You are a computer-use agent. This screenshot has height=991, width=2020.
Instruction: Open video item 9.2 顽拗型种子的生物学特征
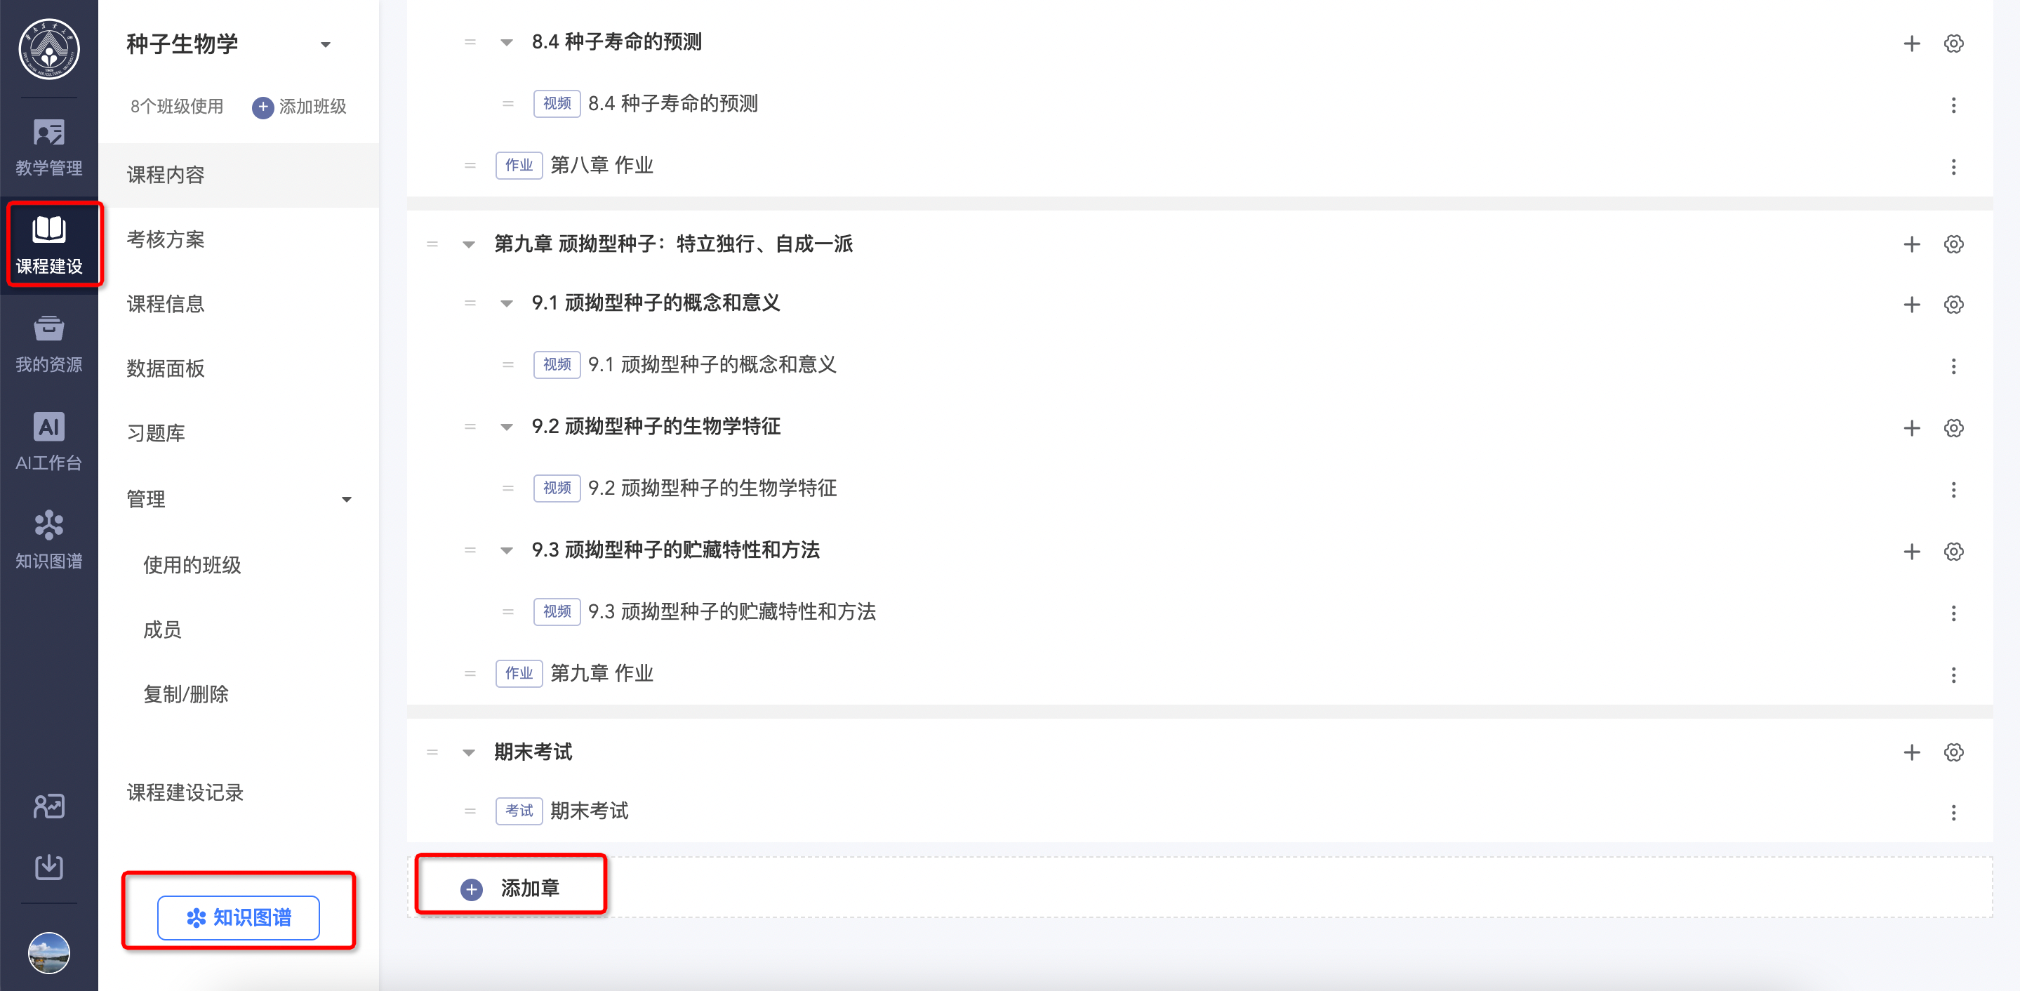(712, 488)
